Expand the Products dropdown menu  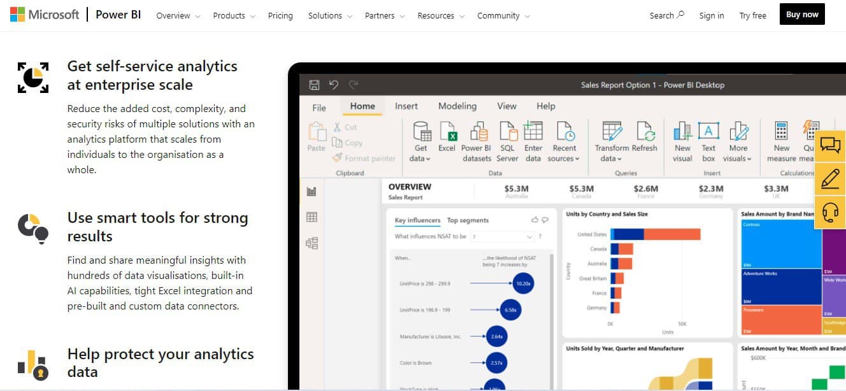point(234,16)
